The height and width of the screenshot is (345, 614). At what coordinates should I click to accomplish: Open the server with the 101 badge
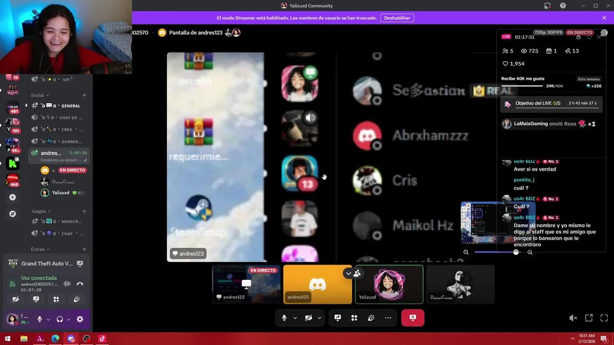pos(13,125)
